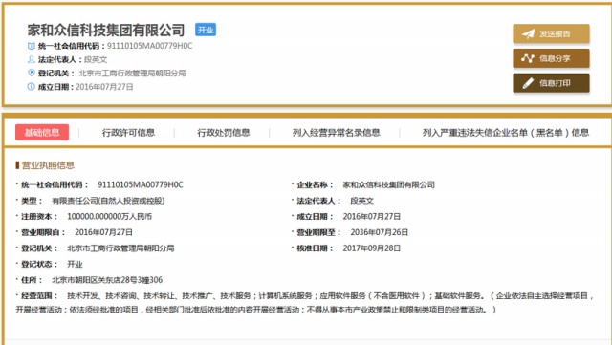Click the person icon beside 法定代表人
Screen dimensions: 612x345
click(x=32, y=59)
